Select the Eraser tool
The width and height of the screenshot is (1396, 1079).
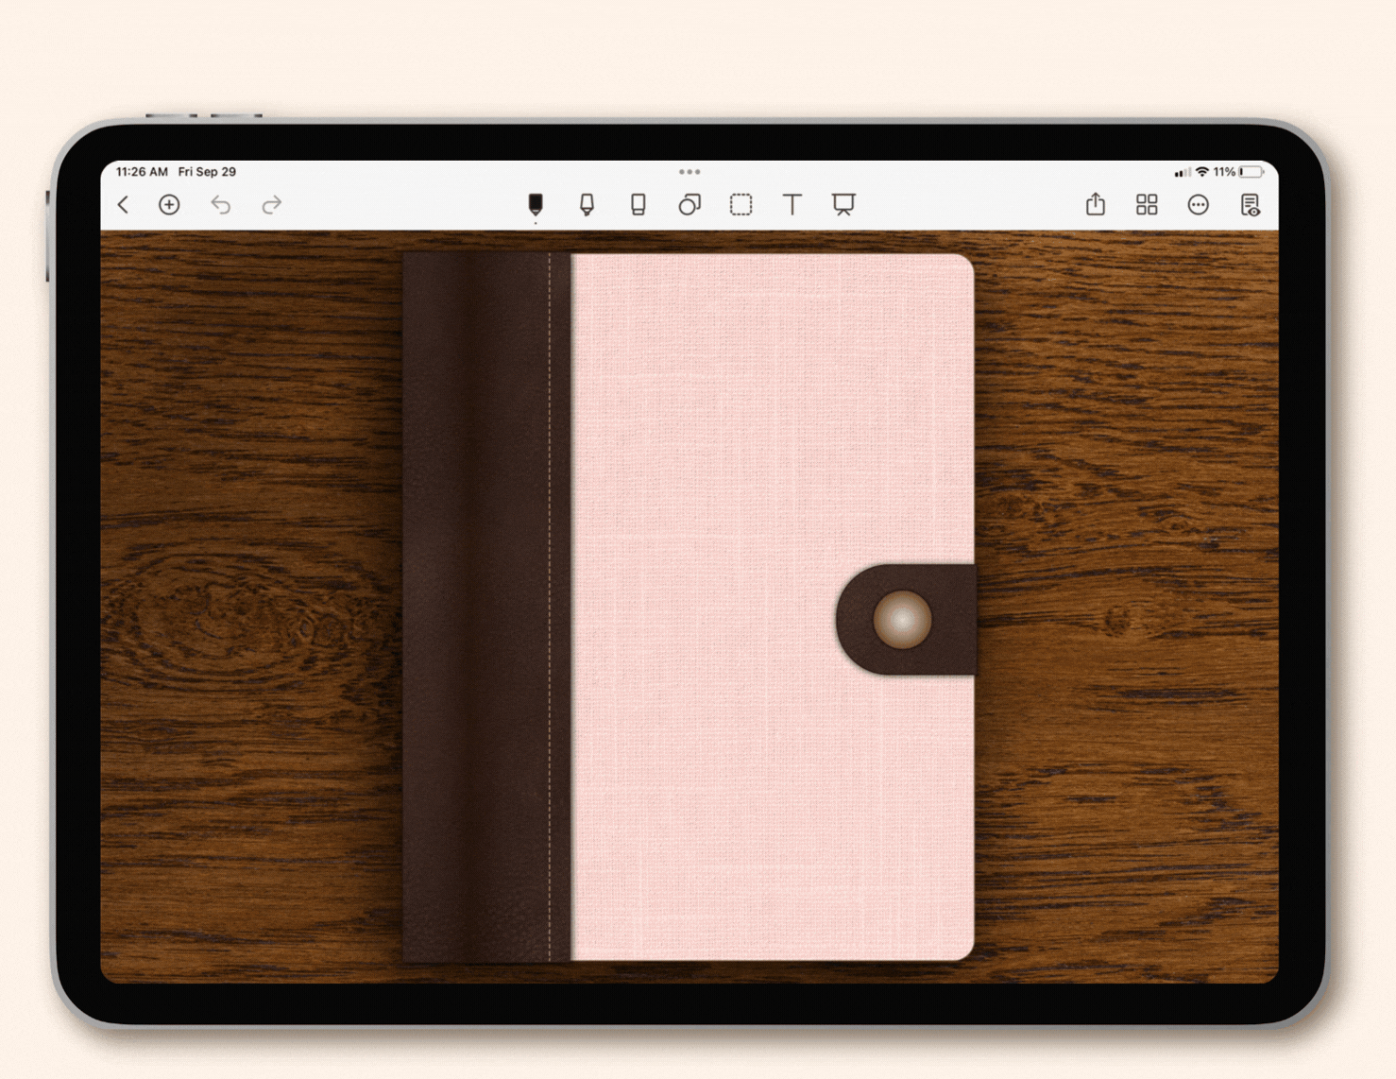tap(638, 204)
